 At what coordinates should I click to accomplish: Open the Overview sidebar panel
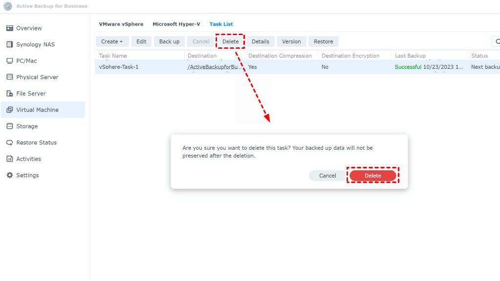(x=27, y=28)
